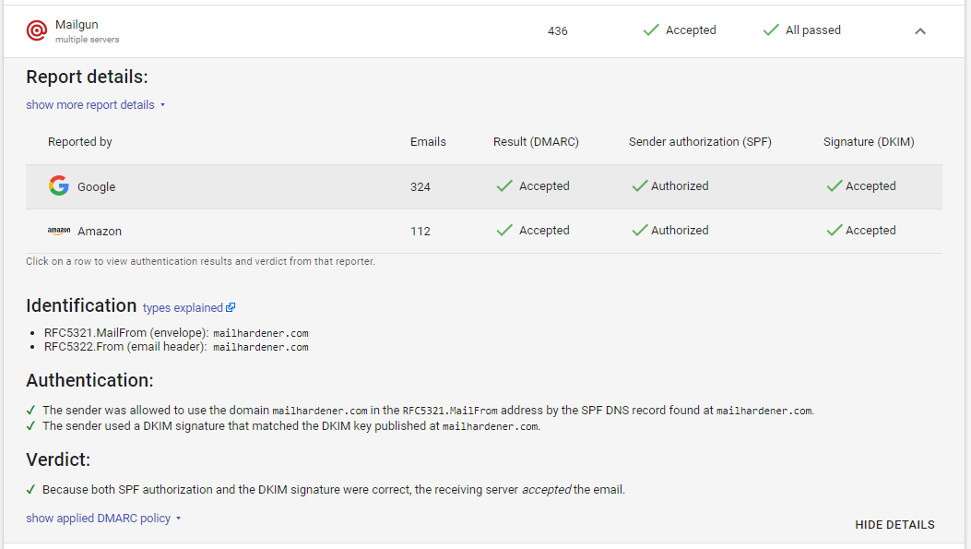Click the Amazon logo icon
This screenshot has width=971, height=549.
coord(59,231)
